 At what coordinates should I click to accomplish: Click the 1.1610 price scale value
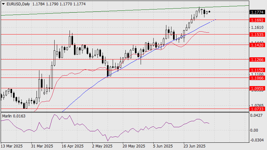(x=257, y=27)
